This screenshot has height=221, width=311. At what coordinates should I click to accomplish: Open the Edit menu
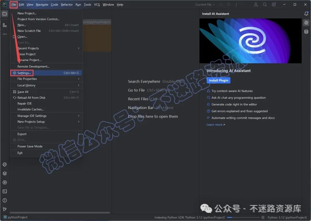coord(21,5)
